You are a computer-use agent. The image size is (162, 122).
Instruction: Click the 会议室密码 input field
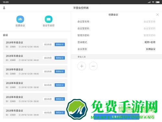coord(116,28)
